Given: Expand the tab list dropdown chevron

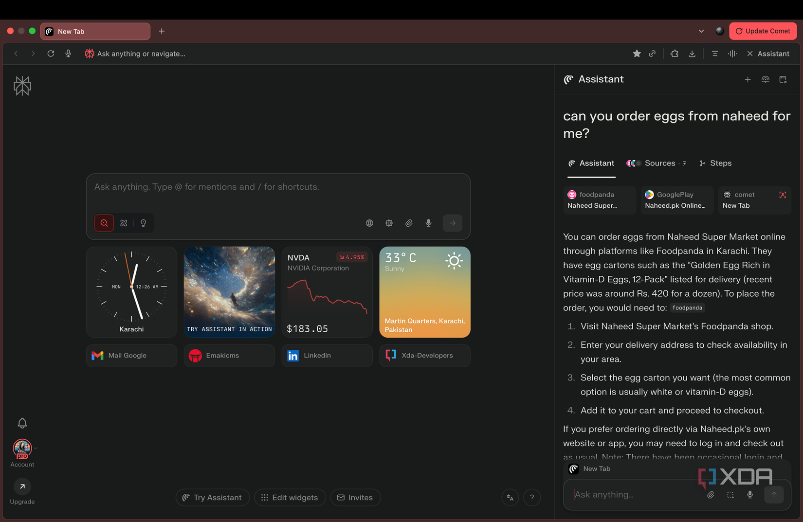Looking at the screenshot, I should click(701, 31).
